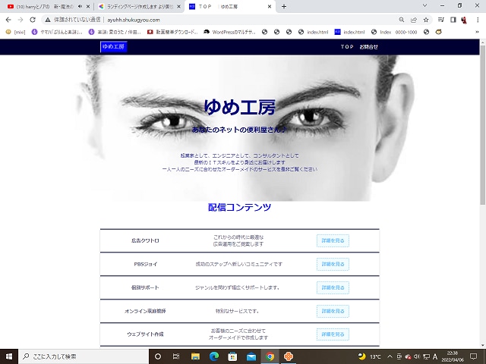Open the Cortana circle icon
This screenshot has height=364, width=486.
coord(158,356)
